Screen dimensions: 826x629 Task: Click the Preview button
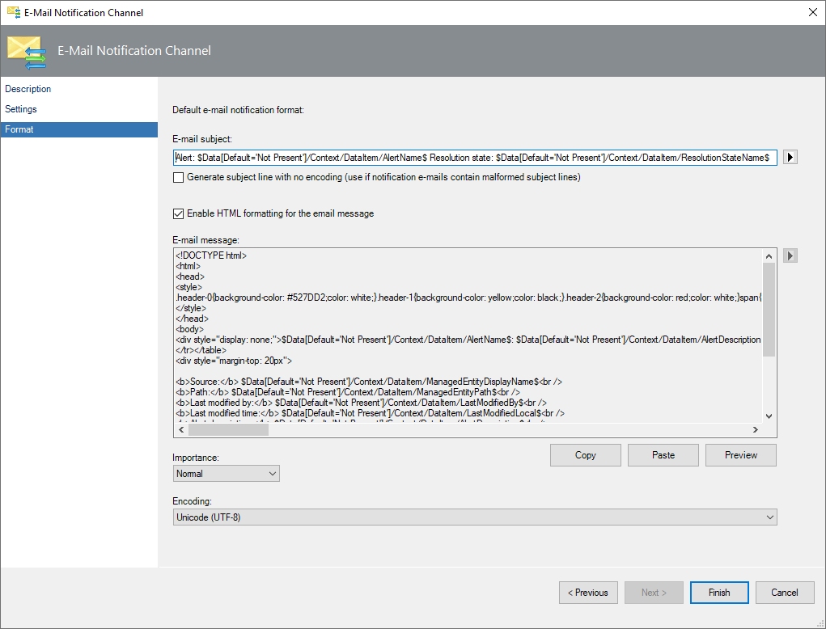(x=740, y=454)
